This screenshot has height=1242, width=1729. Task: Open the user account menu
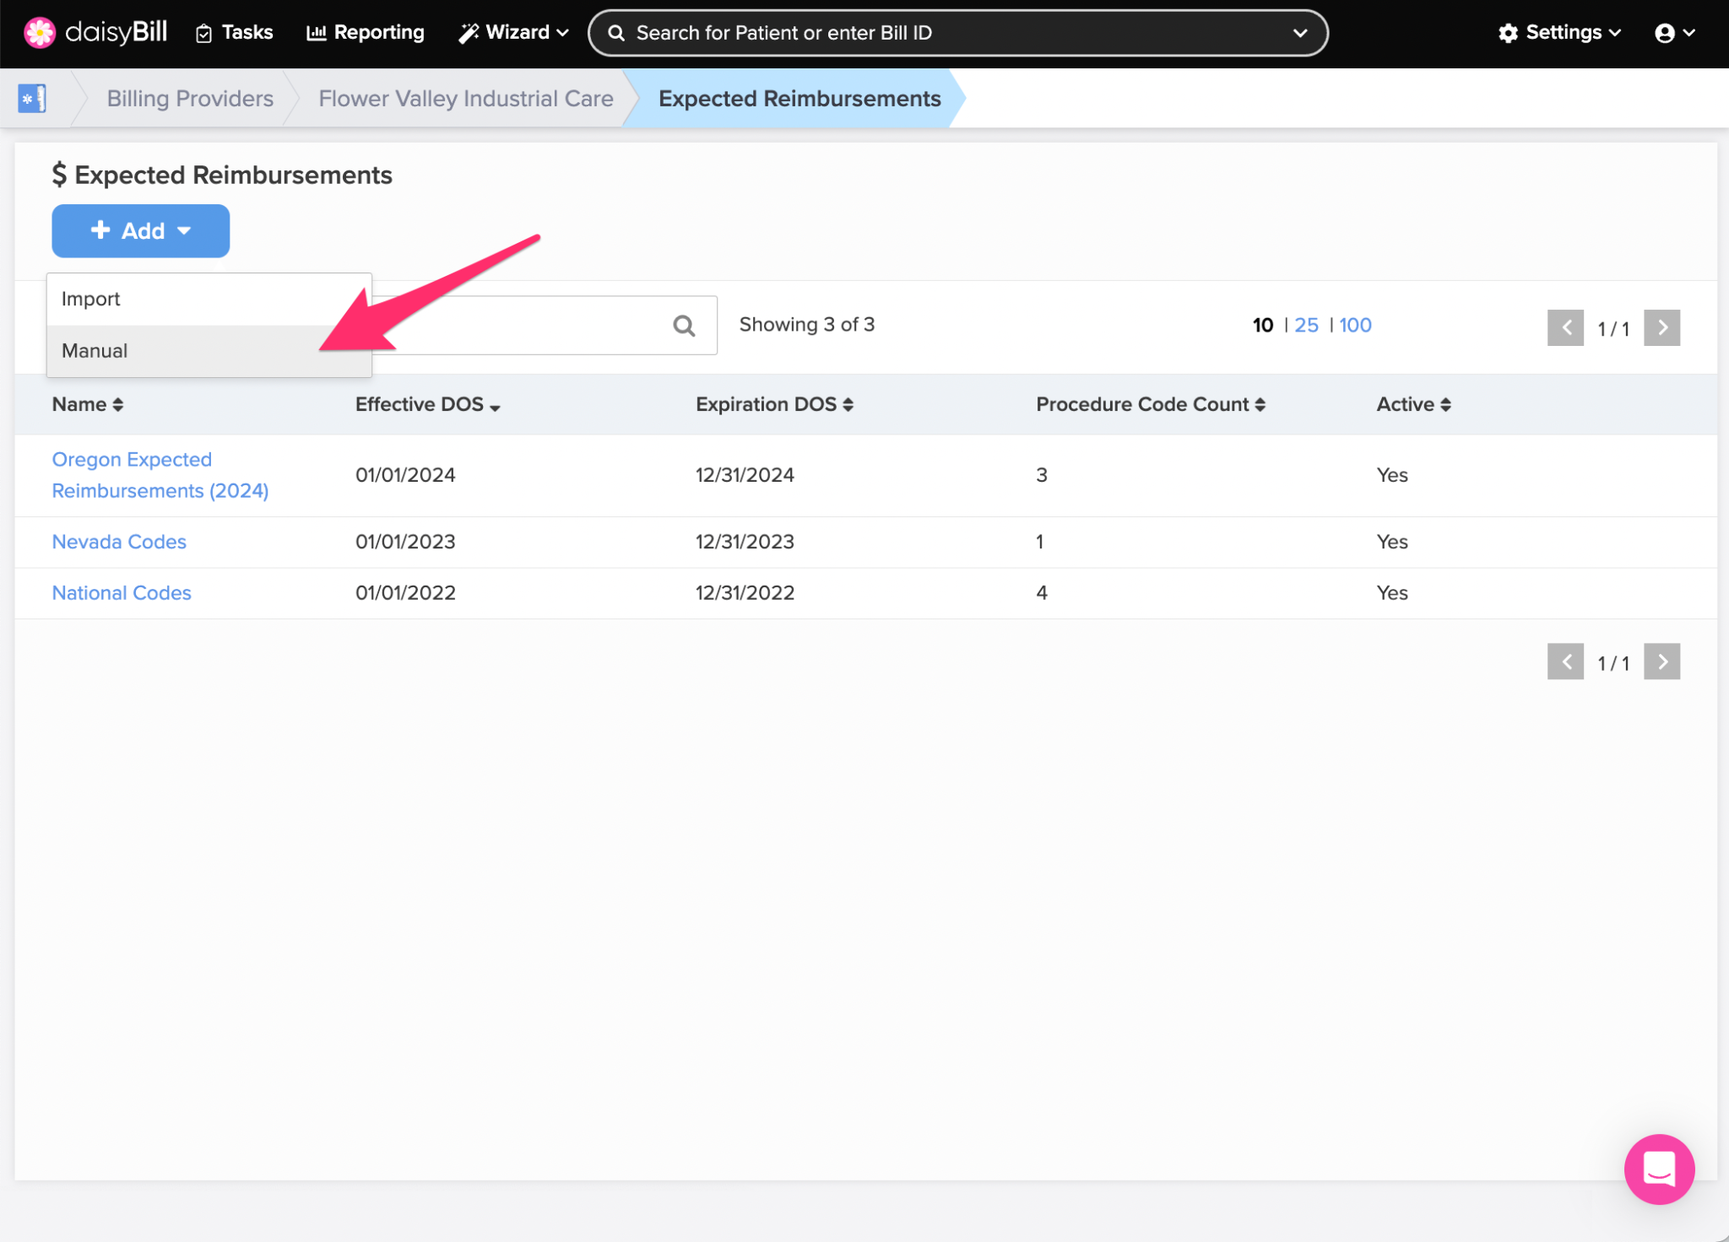[1674, 32]
